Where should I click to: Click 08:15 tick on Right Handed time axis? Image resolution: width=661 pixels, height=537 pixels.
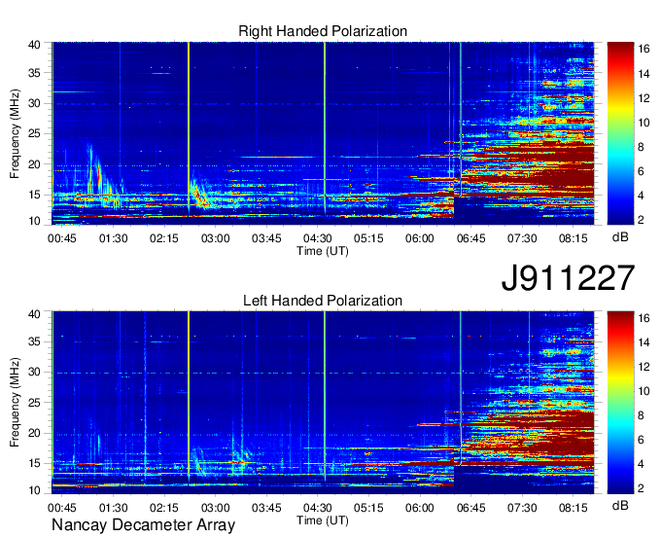(x=573, y=238)
